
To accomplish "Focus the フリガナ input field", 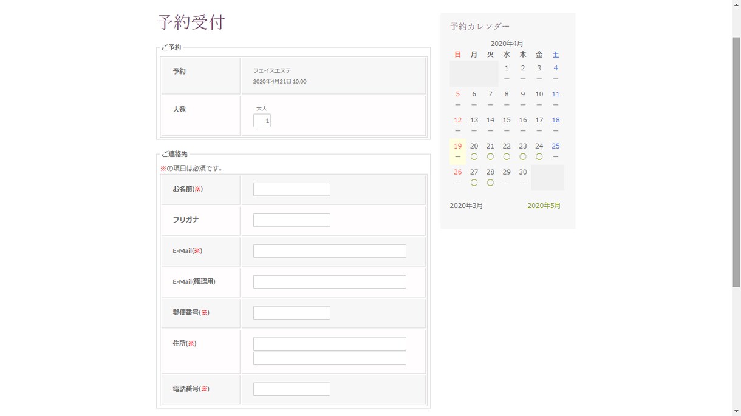I will (292, 220).
